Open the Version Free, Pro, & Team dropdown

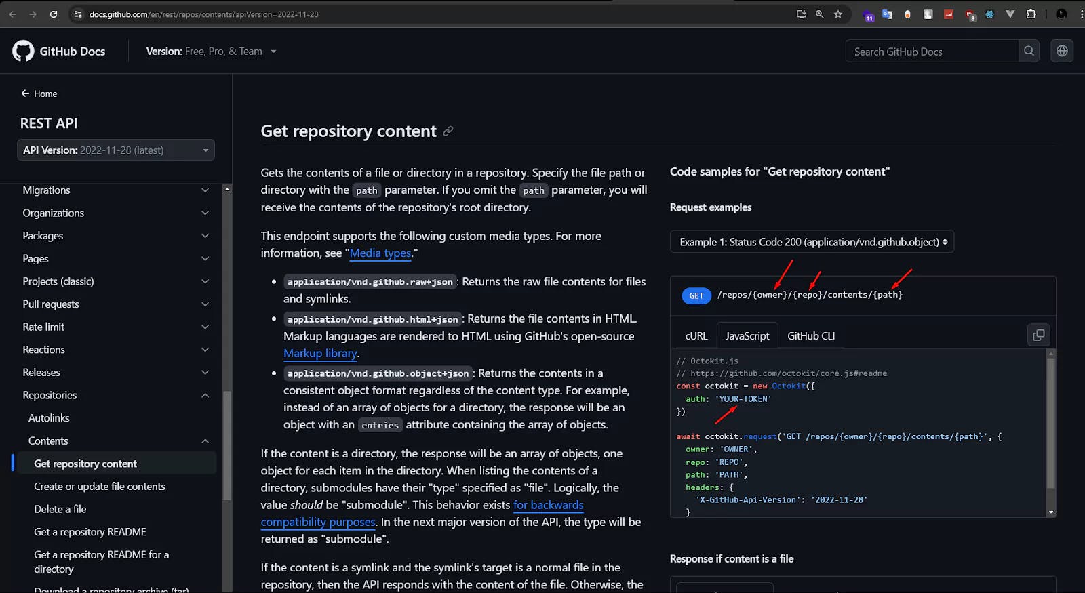click(x=211, y=52)
